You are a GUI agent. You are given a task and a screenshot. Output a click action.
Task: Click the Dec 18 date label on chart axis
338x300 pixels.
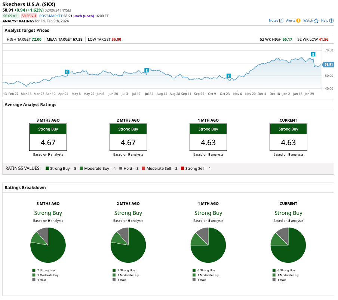(274, 94)
